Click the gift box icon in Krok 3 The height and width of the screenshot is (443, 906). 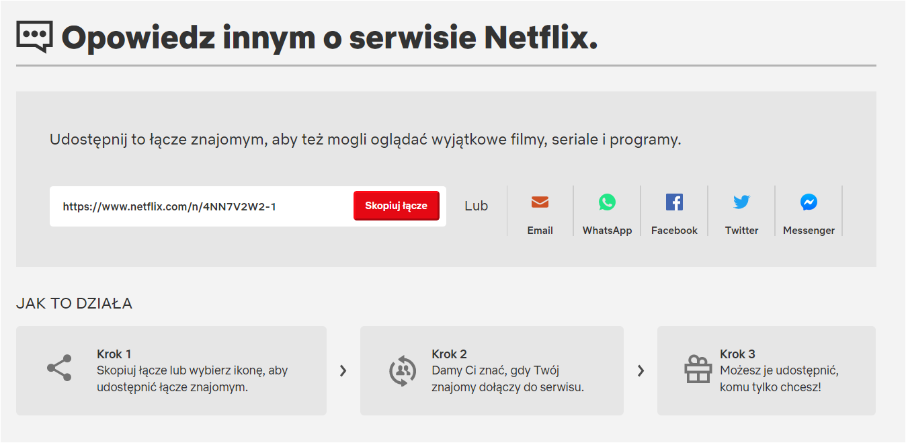pyautogui.click(x=698, y=370)
